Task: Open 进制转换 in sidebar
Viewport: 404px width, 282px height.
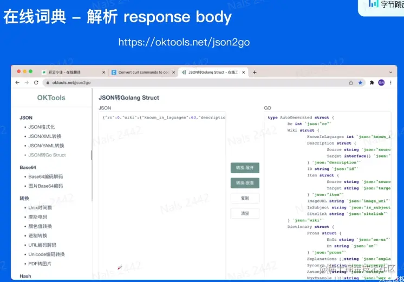Action: click(37, 235)
